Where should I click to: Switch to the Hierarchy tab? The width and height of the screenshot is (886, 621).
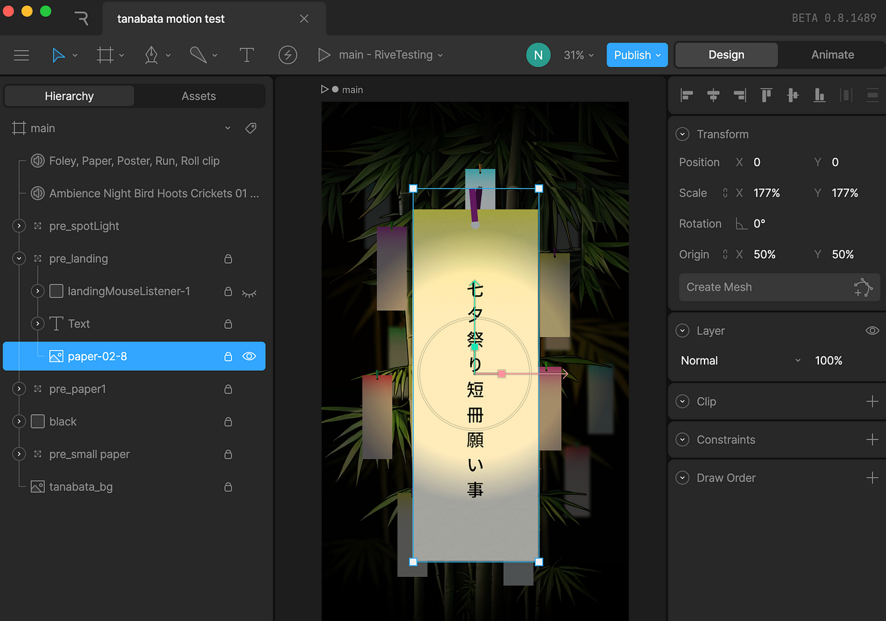pyautogui.click(x=70, y=96)
